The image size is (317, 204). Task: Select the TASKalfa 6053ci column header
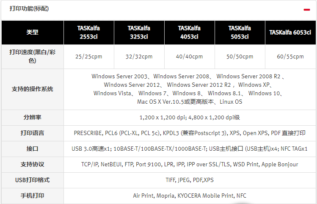pyautogui.click(x=290, y=32)
